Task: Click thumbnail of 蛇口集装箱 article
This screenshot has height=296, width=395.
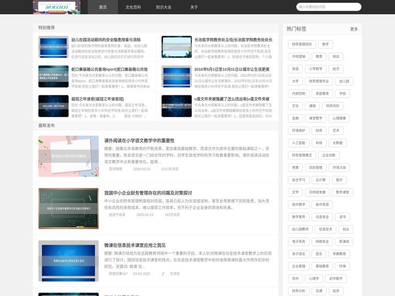Action: [53, 77]
